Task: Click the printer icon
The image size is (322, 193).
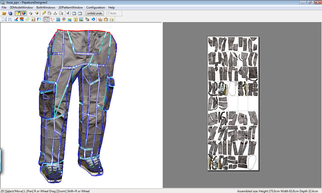Action: 111,19
